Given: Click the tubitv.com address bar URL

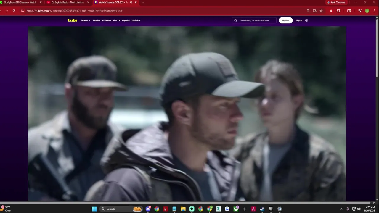Looking at the screenshot, I should point(74,11).
